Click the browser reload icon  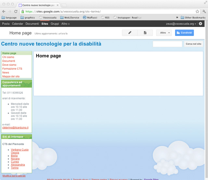pyautogui.click(x=16, y=11)
